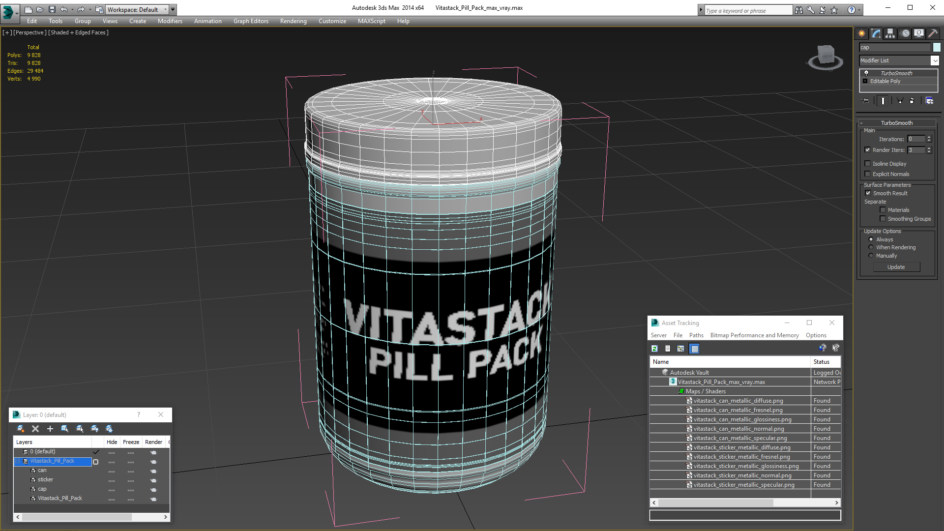
Task: Click the Undo arrow in top toolbar
Action: (64, 9)
